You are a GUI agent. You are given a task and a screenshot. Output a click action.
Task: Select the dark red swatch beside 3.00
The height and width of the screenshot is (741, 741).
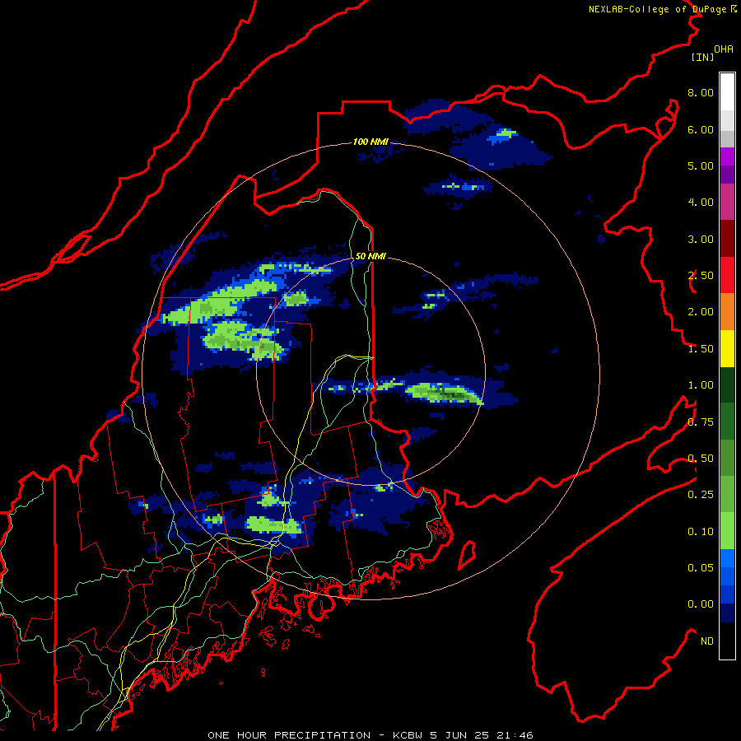click(x=727, y=239)
